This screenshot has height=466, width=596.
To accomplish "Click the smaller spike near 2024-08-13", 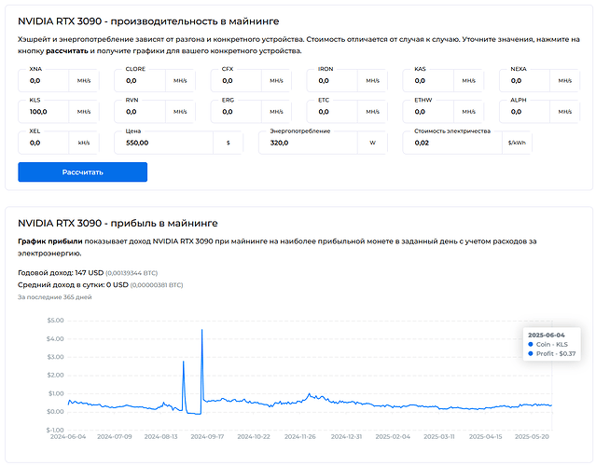I will click(x=183, y=362).
